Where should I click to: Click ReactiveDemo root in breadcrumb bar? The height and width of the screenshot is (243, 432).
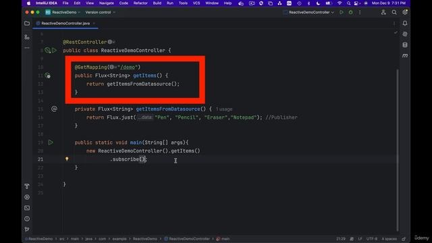[39, 239]
